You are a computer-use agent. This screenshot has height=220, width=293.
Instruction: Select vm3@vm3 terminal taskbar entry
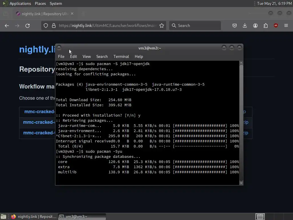[82, 217]
